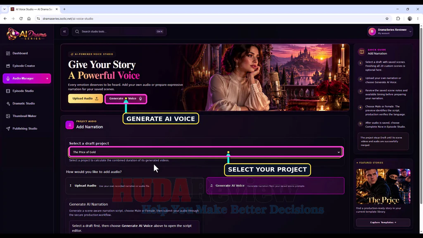Click the Generate Voice button with the microphone
This screenshot has width=423, height=238.
point(126,99)
